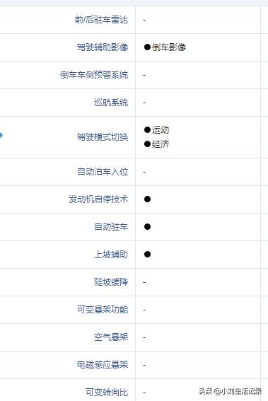Select the 倒车车侧预警系统 row label

pyautogui.click(x=94, y=75)
